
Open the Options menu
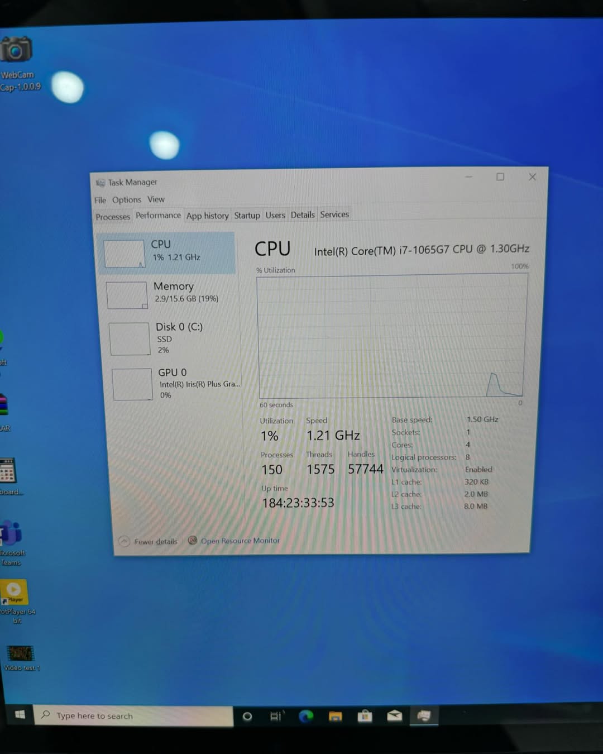click(x=127, y=200)
